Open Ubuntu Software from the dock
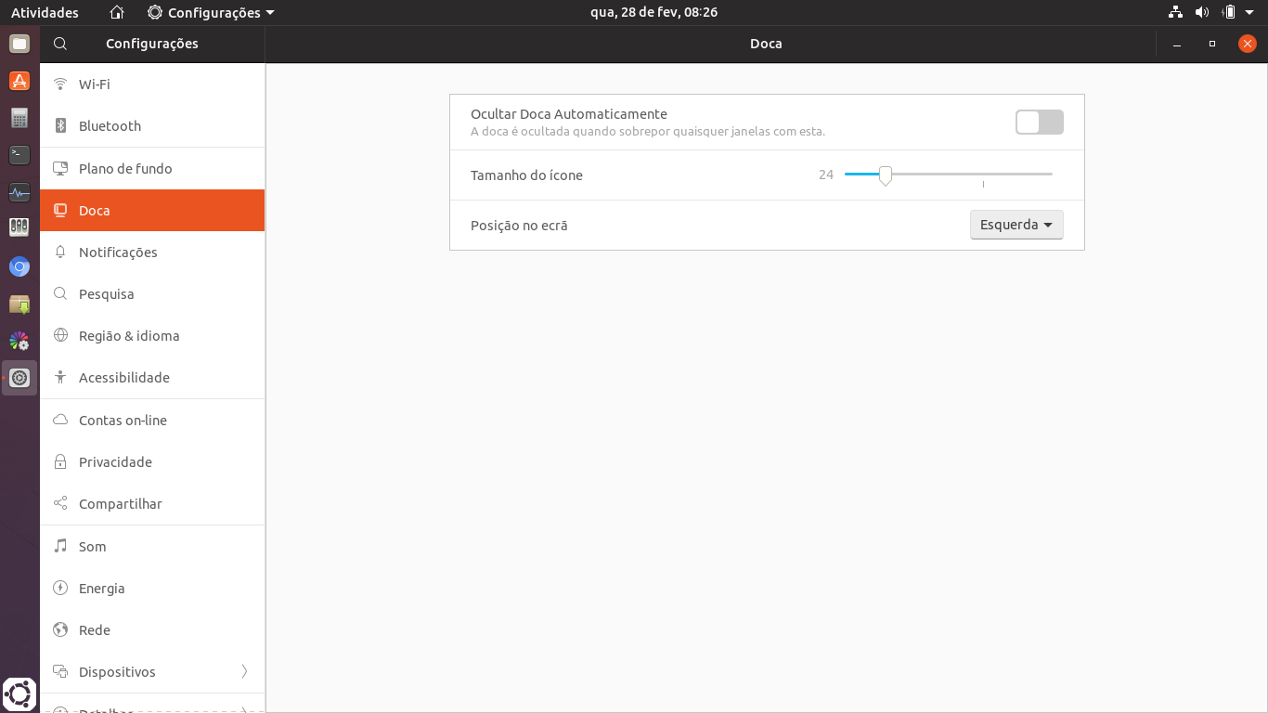Viewport: 1268px width, 713px height. [19, 81]
